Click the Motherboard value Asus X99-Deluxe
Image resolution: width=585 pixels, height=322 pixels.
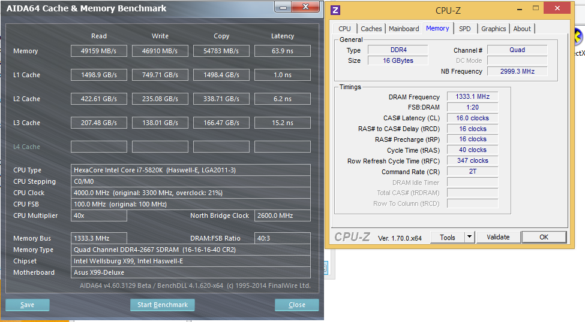tap(191, 272)
